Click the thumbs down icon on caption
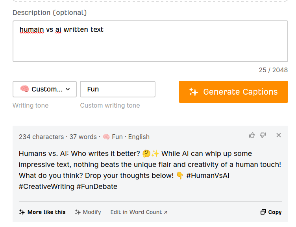This screenshot has width=296, height=227. (263, 135)
